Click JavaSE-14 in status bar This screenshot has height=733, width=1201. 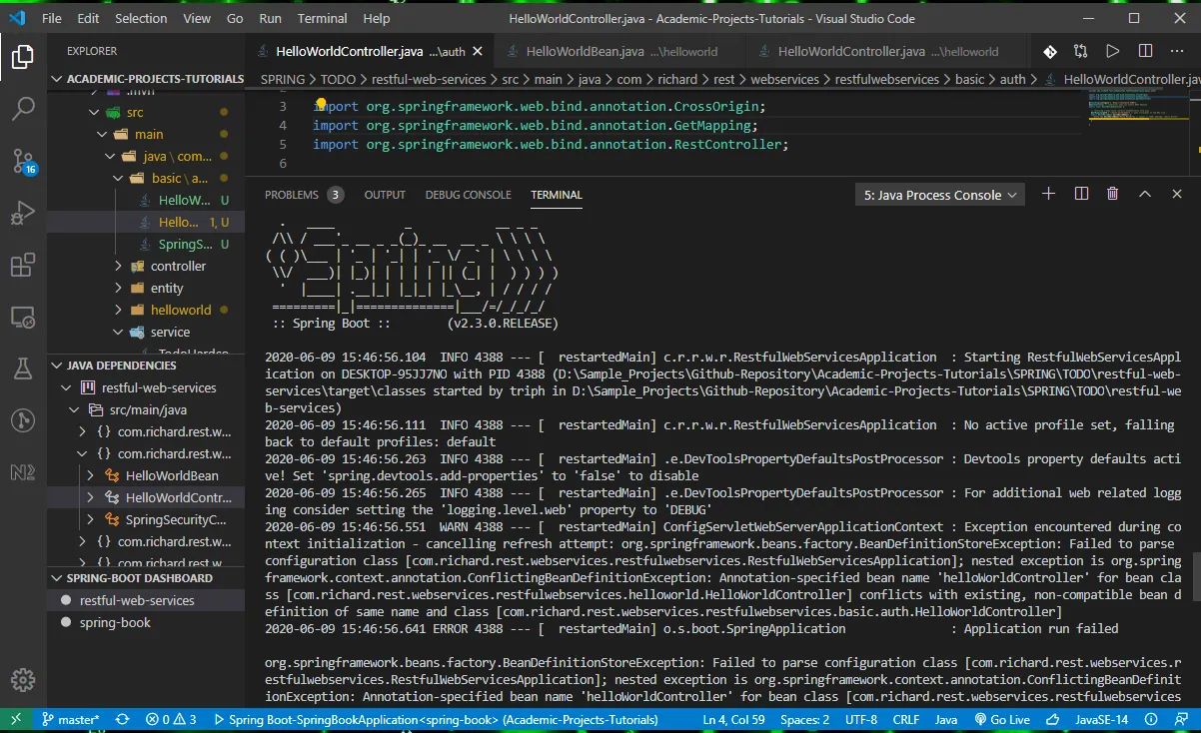[1101, 719]
